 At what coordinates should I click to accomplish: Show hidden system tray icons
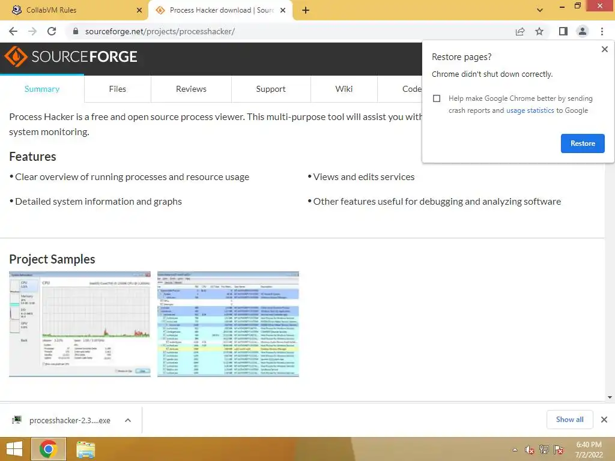coord(515,450)
